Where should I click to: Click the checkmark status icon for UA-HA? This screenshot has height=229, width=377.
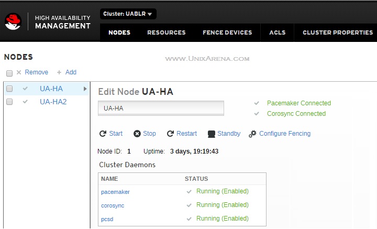pyautogui.click(x=25, y=89)
